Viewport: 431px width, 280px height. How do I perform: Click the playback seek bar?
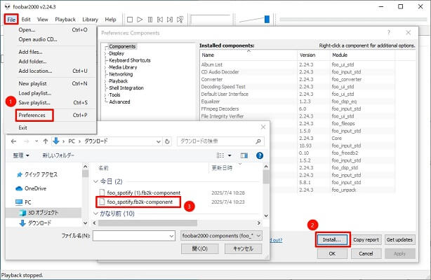pyautogui.click(x=353, y=20)
